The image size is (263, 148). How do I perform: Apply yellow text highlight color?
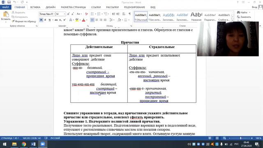(x=77, y=20)
